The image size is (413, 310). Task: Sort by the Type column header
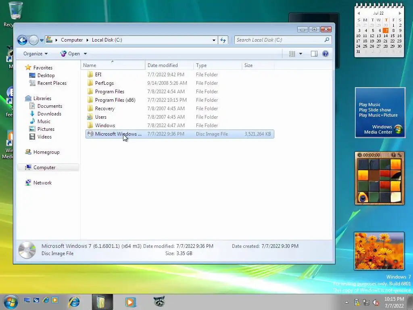tap(217, 65)
